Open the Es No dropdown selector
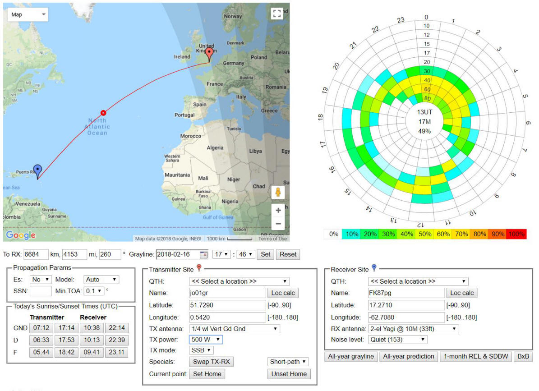Screen dimensions: 539x391 [x=41, y=280]
